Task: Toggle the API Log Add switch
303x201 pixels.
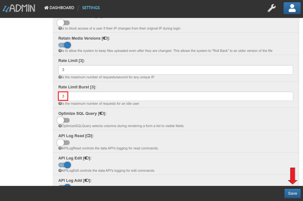Action: (x=65, y=185)
